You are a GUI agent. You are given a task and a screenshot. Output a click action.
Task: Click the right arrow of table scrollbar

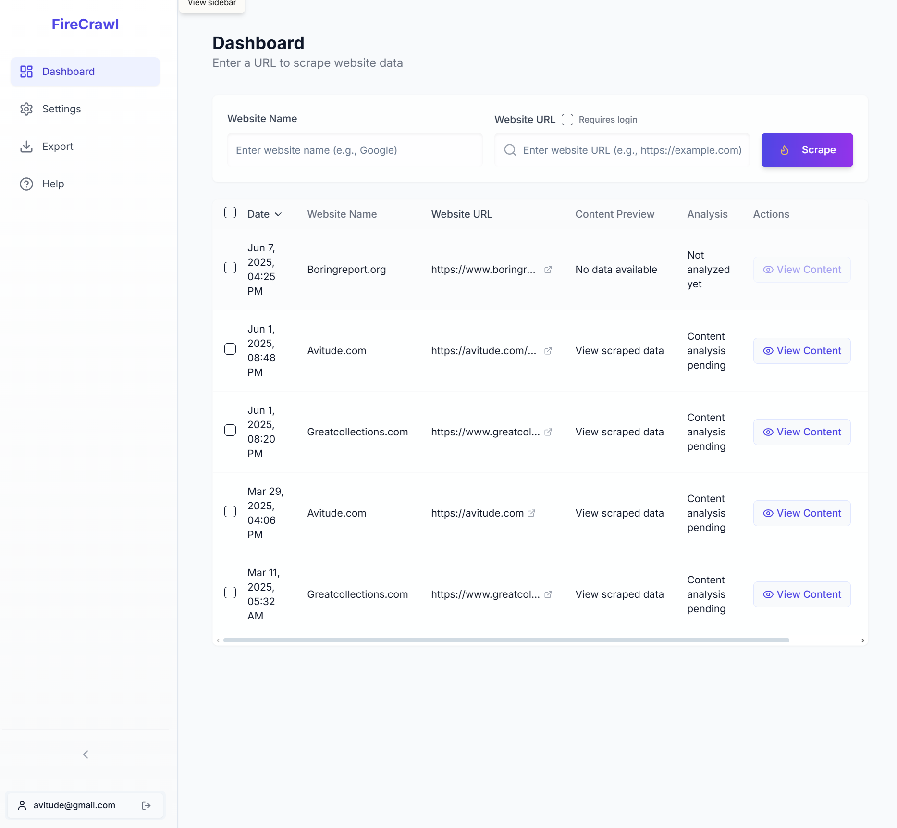[863, 640]
